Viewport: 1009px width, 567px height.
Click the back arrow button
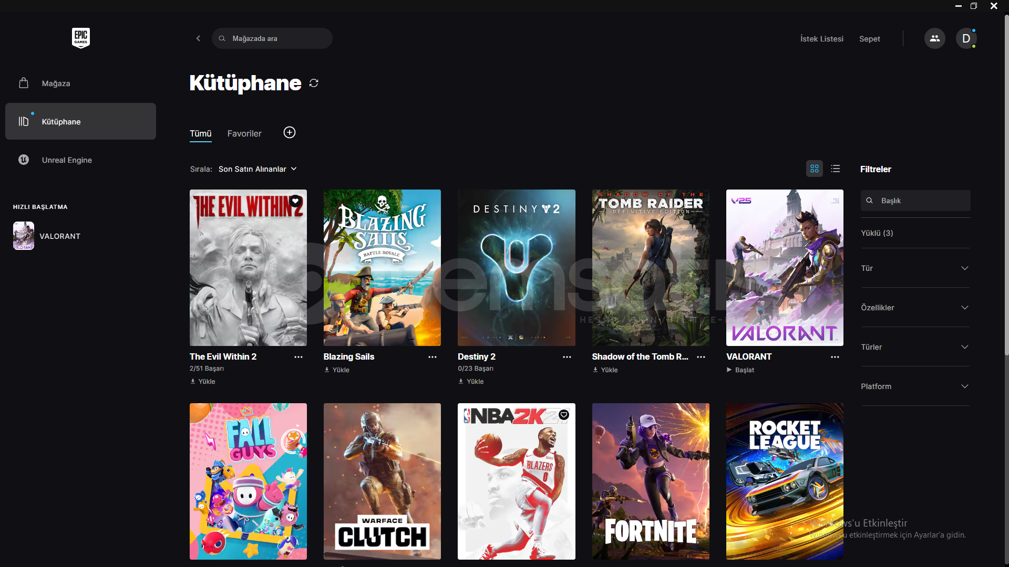[198, 38]
